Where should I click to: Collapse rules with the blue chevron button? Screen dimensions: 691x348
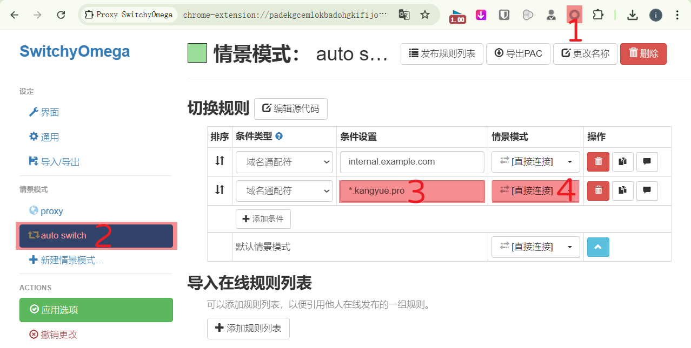point(598,247)
